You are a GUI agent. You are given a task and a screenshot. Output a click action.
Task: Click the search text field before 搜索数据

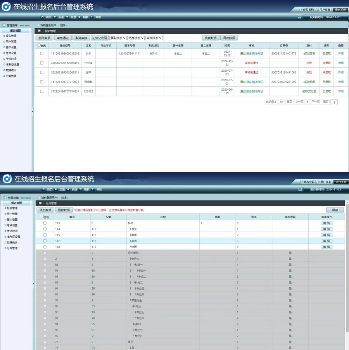(x=182, y=38)
